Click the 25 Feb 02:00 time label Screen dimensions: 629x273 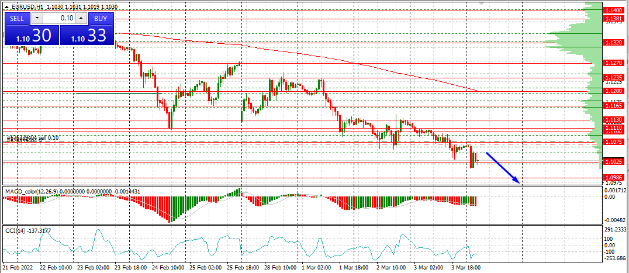pyautogui.click(x=205, y=267)
